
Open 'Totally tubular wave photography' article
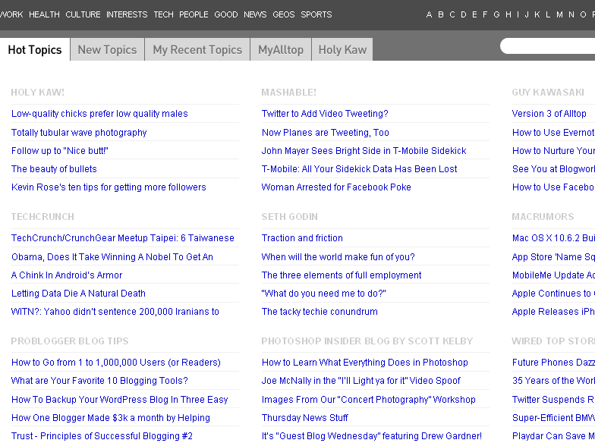(79, 132)
